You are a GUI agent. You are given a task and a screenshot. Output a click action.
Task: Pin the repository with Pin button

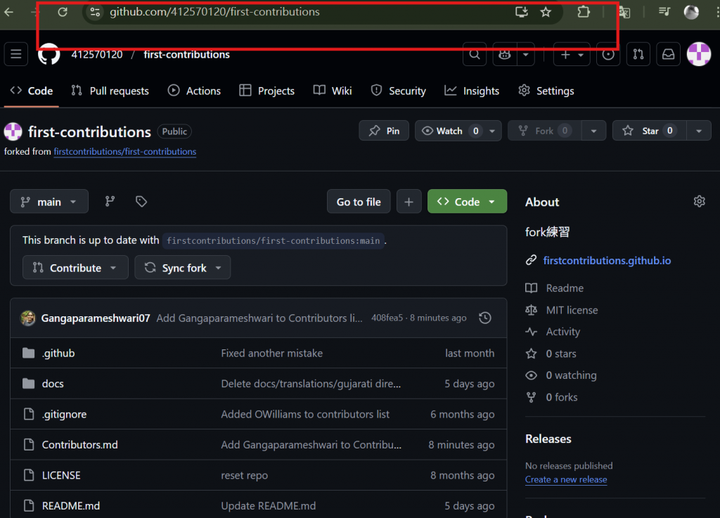pyautogui.click(x=384, y=131)
